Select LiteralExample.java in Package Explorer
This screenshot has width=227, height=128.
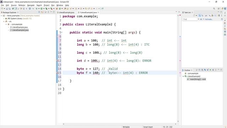[20, 27]
